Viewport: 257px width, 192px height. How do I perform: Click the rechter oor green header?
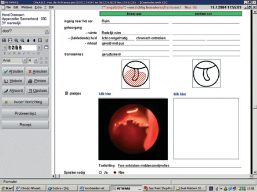[203, 14]
